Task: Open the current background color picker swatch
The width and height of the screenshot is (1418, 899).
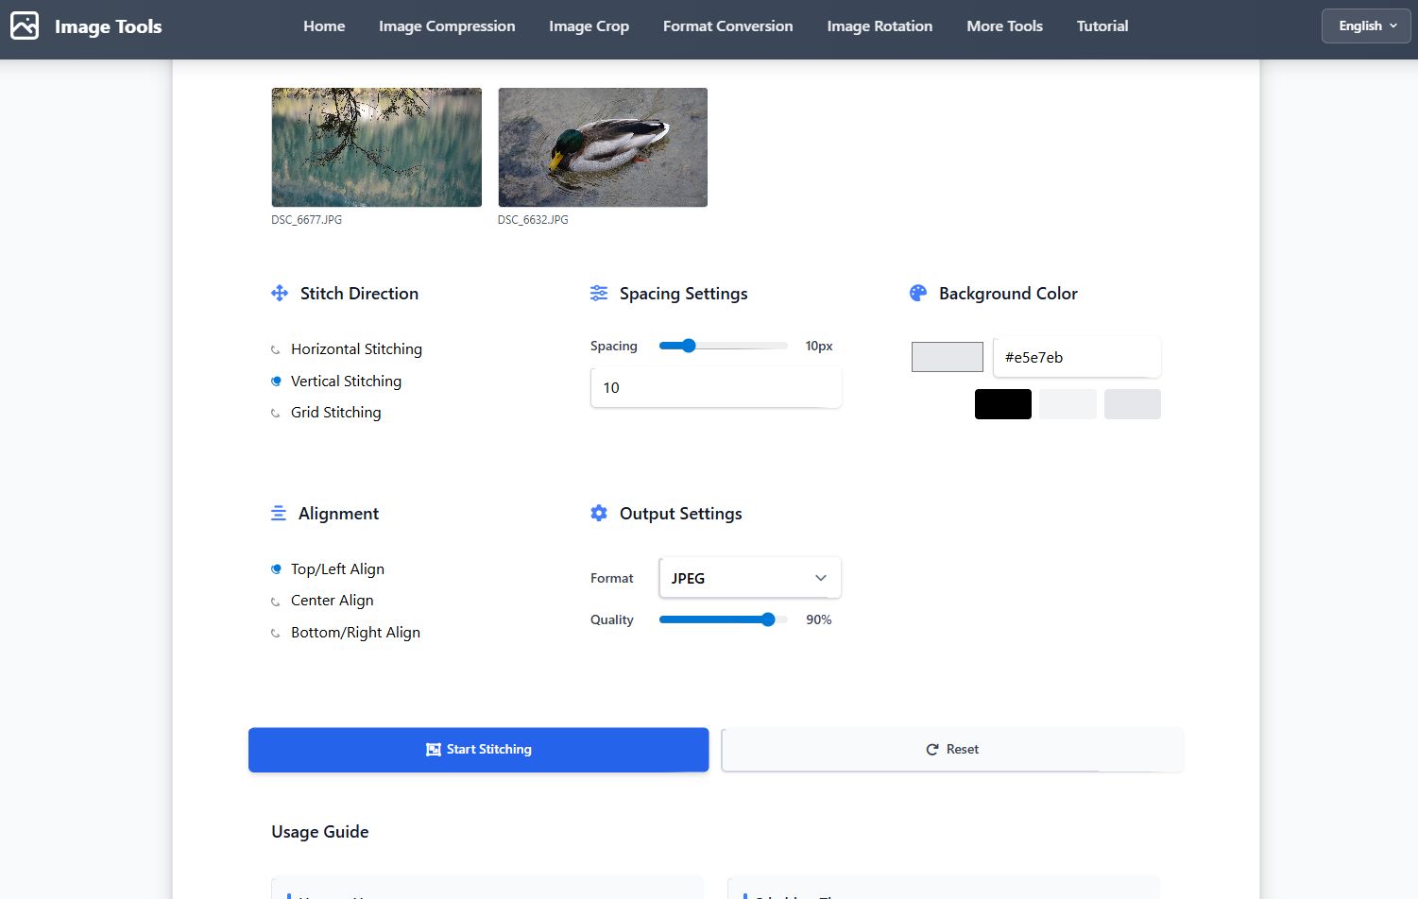Action: coord(947,357)
